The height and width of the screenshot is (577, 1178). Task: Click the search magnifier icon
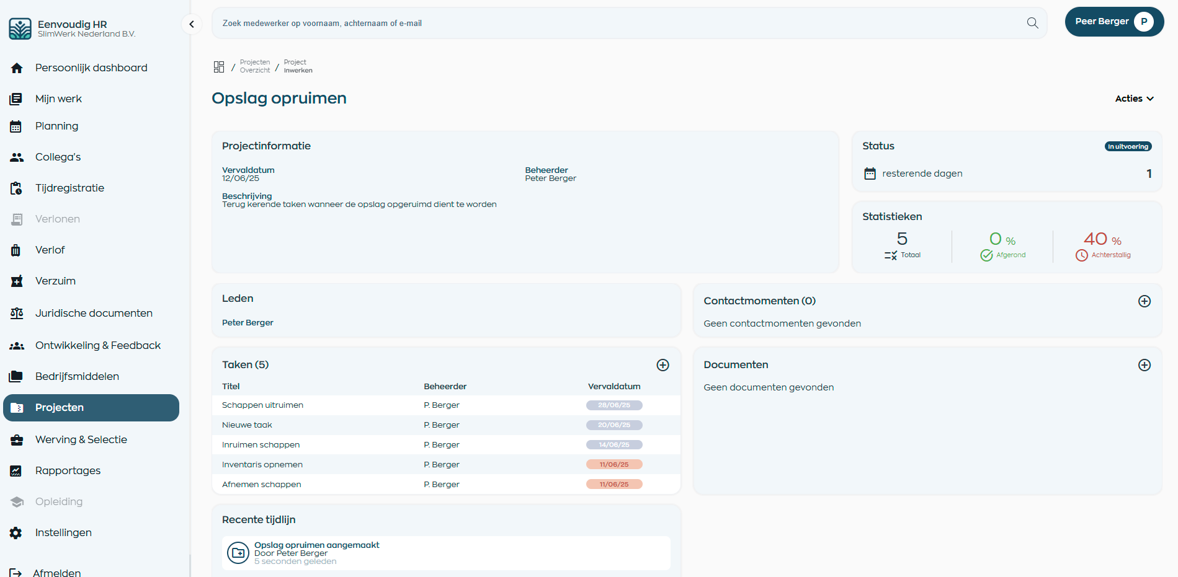(x=1032, y=22)
